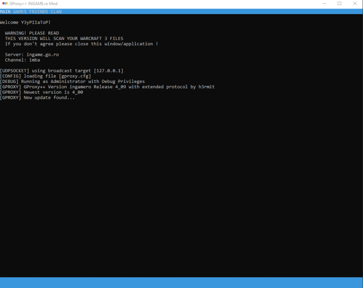Click the GProxy++ app icon in title bar
The height and width of the screenshot is (288, 363).
pyautogui.click(x=5, y=4)
